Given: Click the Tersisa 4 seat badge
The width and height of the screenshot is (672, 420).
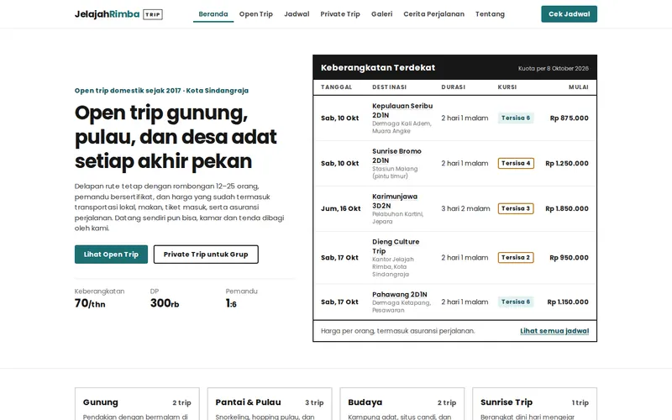Looking at the screenshot, I should click(x=516, y=163).
